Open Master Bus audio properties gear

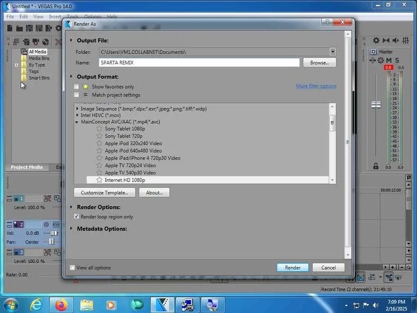[376, 40]
